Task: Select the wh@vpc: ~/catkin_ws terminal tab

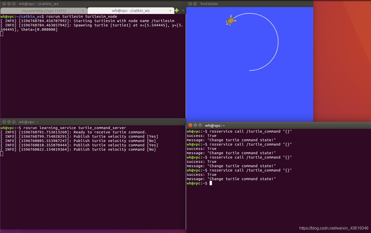Action: [131, 11]
